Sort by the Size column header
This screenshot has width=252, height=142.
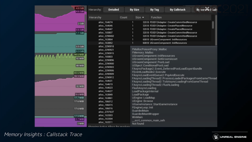tap(142, 17)
